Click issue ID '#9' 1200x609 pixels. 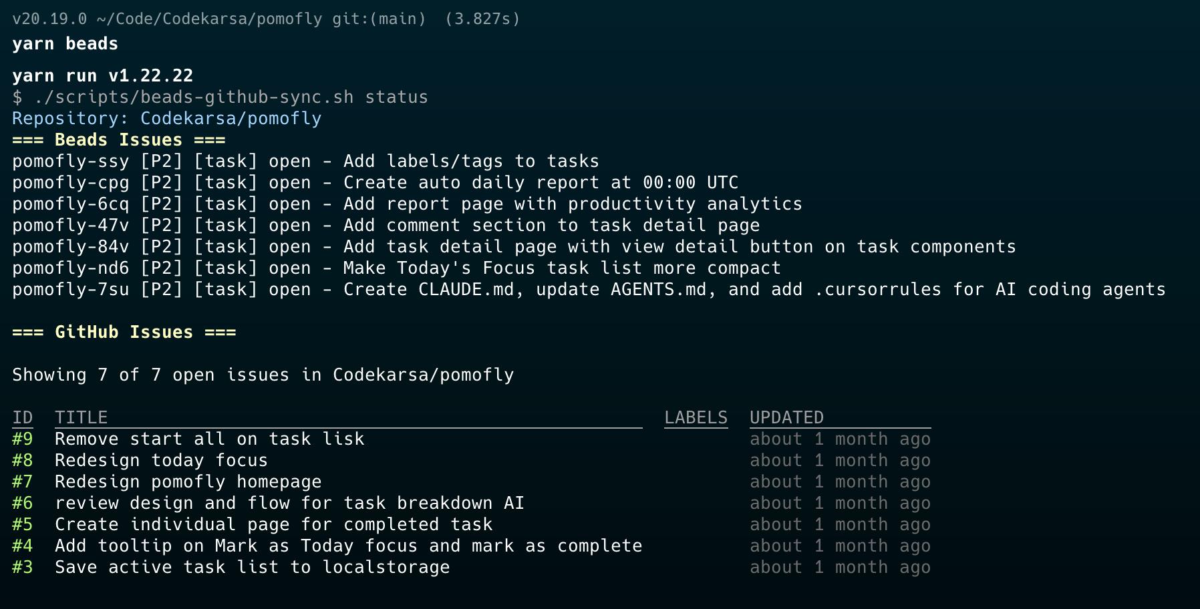[x=23, y=439]
